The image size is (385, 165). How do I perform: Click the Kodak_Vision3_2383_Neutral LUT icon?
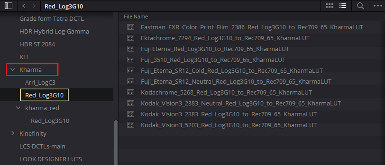coord(130,103)
